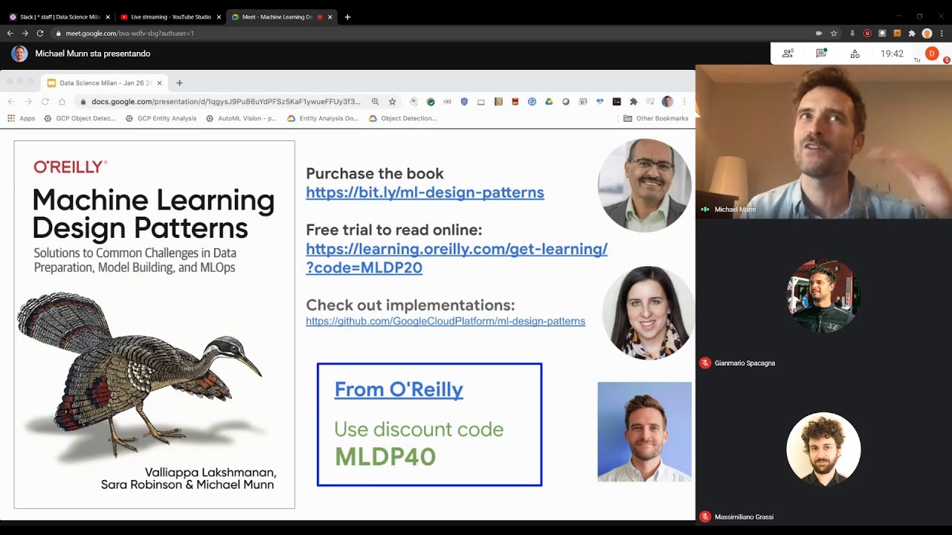The height and width of the screenshot is (535, 952).
Task: Open extensions puzzle icon in presented browser
Action: point(634,102)
